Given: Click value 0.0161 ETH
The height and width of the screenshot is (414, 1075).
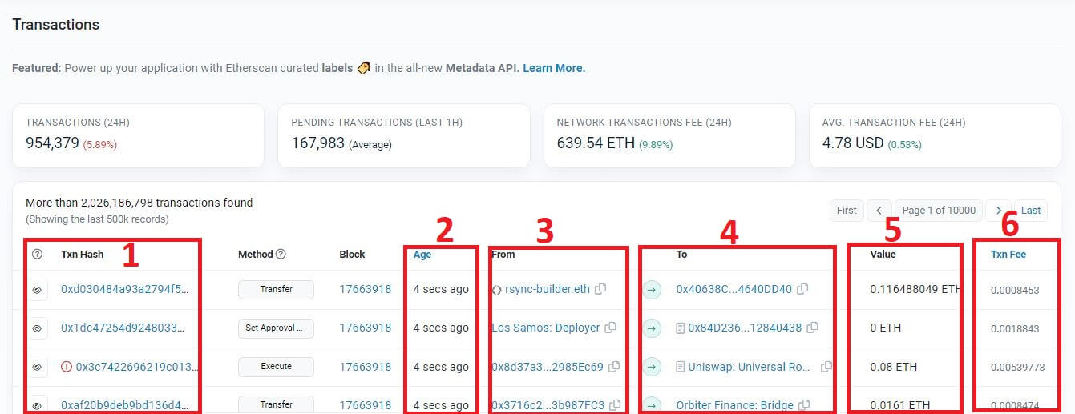Looking at the screenshot, I should 900,405.
